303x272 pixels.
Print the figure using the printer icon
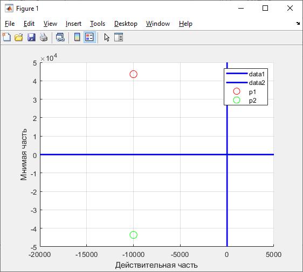(44, 37)
